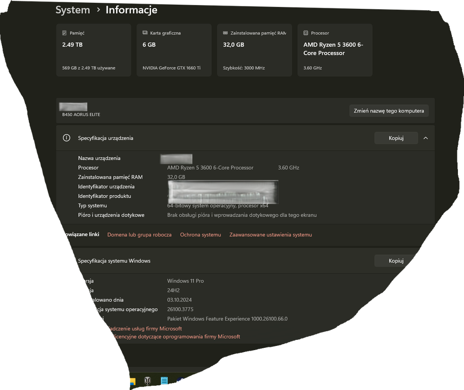Image resolution: width=464 pixels, height=390 pixels.
Task: Click the graphics card icon on Karta graficzna card
Action: pyautogui.click(x=145, y=33)
